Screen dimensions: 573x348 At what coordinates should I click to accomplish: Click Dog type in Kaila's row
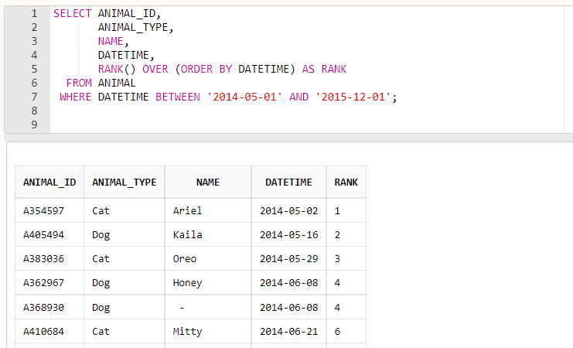point(101,235)
